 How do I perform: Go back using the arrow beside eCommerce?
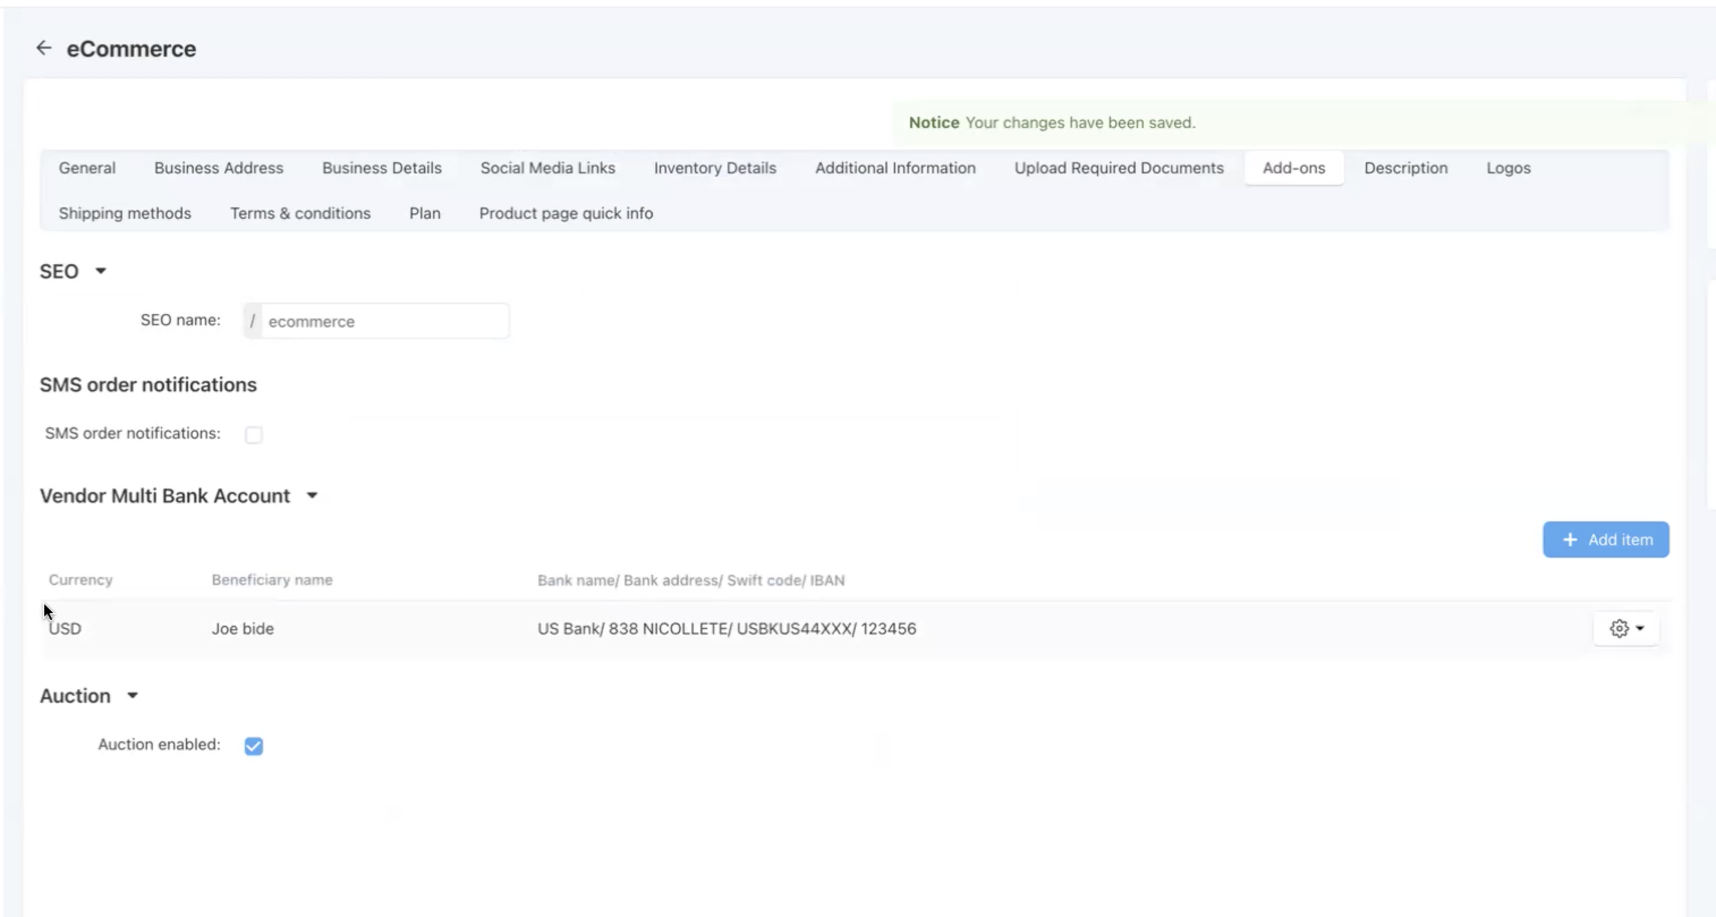[44, 48]
